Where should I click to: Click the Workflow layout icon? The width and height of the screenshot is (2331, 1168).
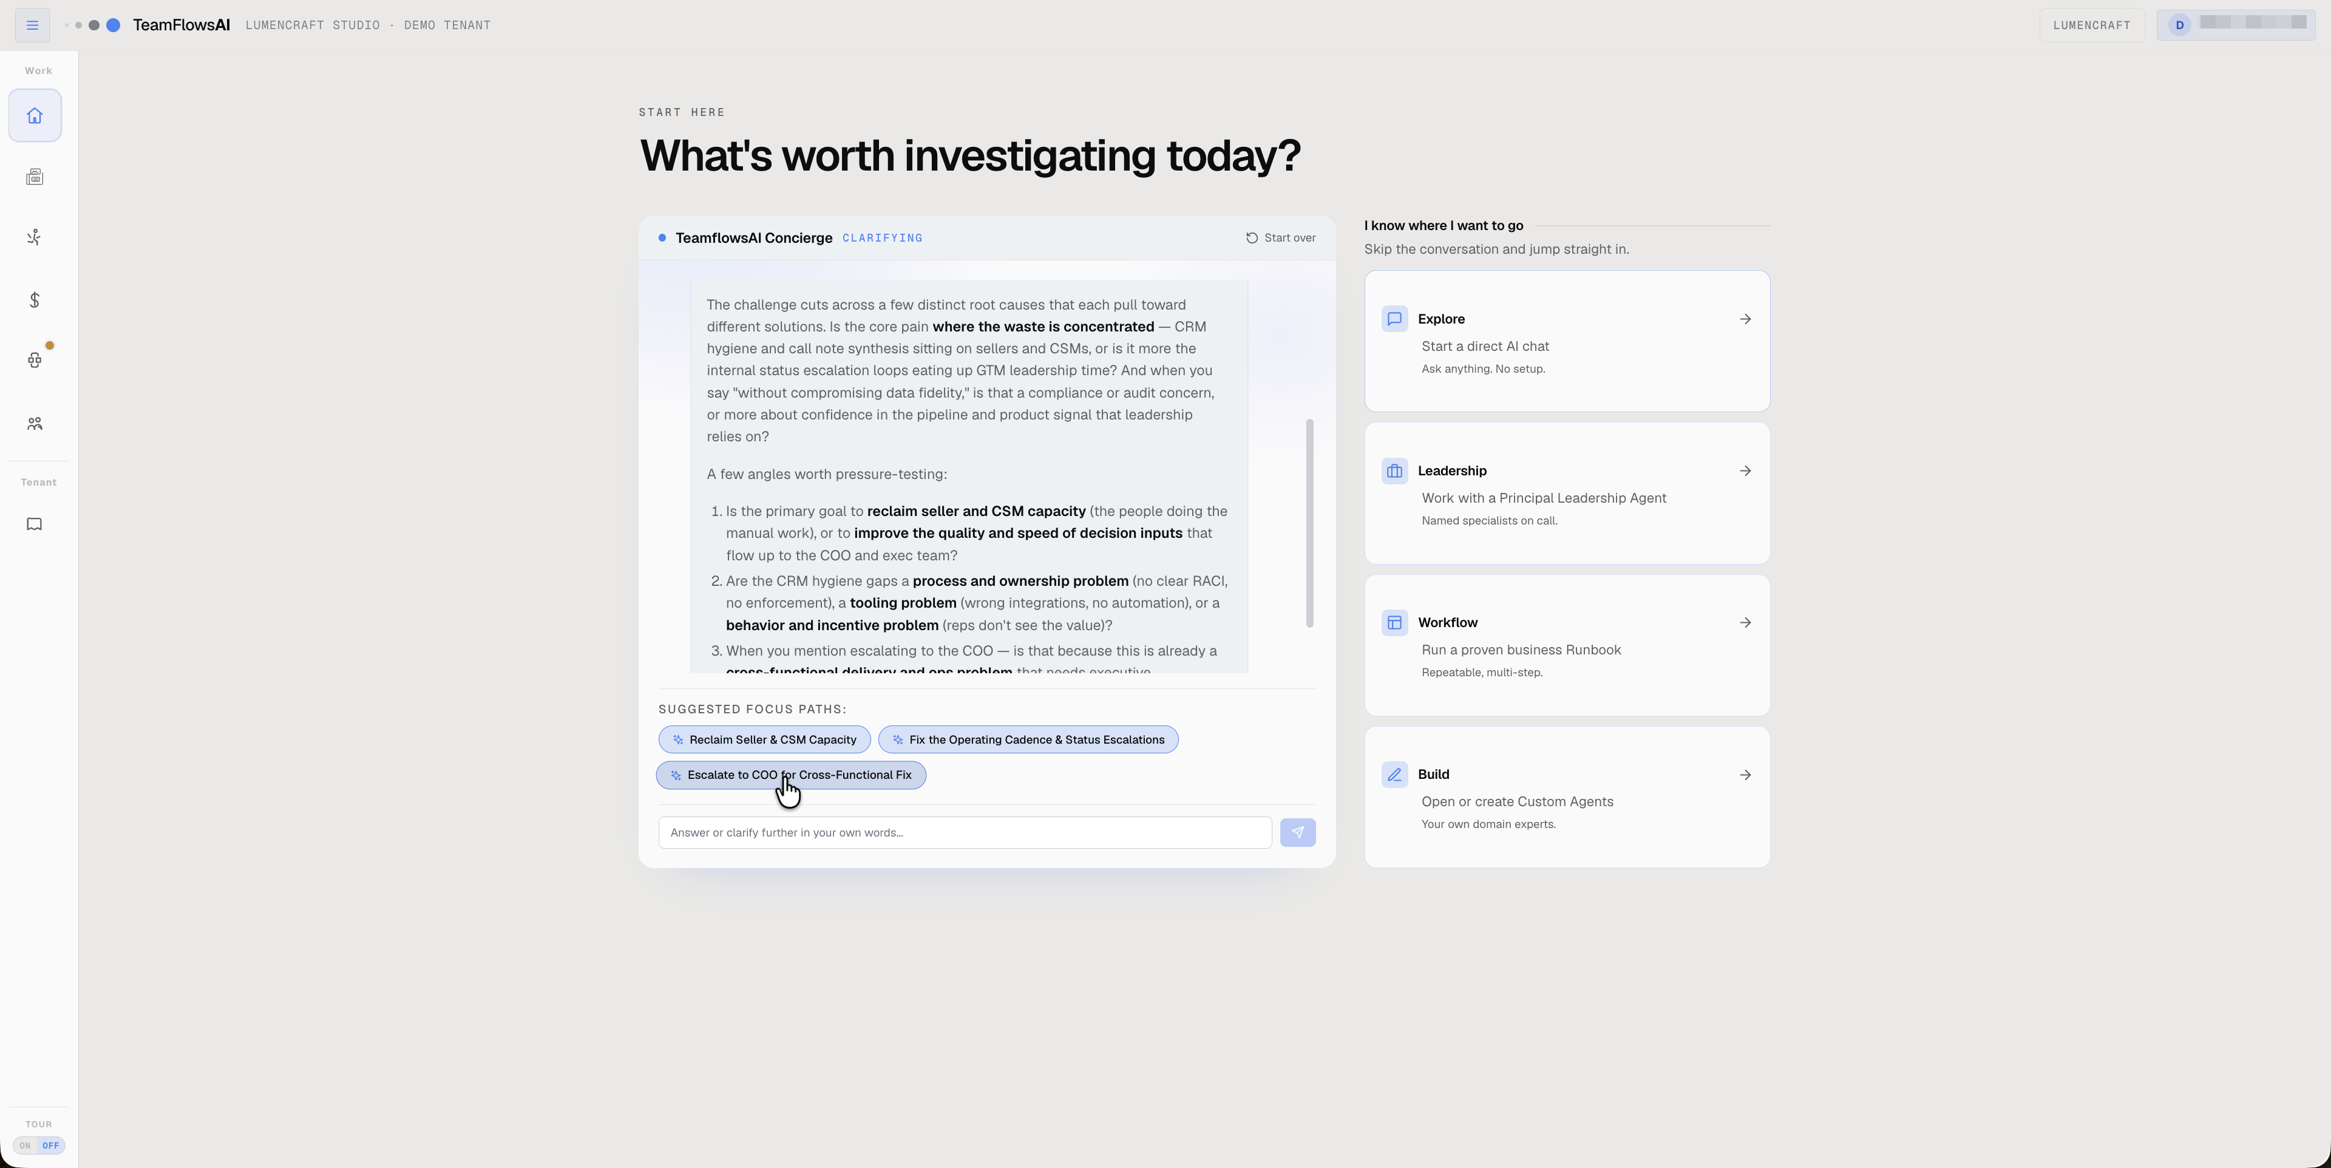point(1394,622)
